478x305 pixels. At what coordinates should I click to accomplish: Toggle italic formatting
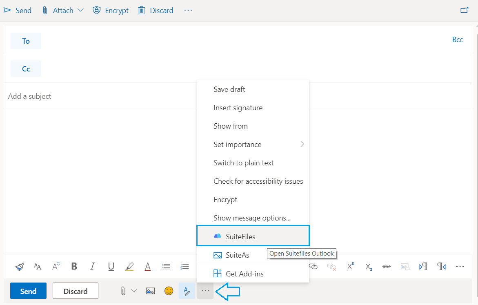[x=92, y=266]
